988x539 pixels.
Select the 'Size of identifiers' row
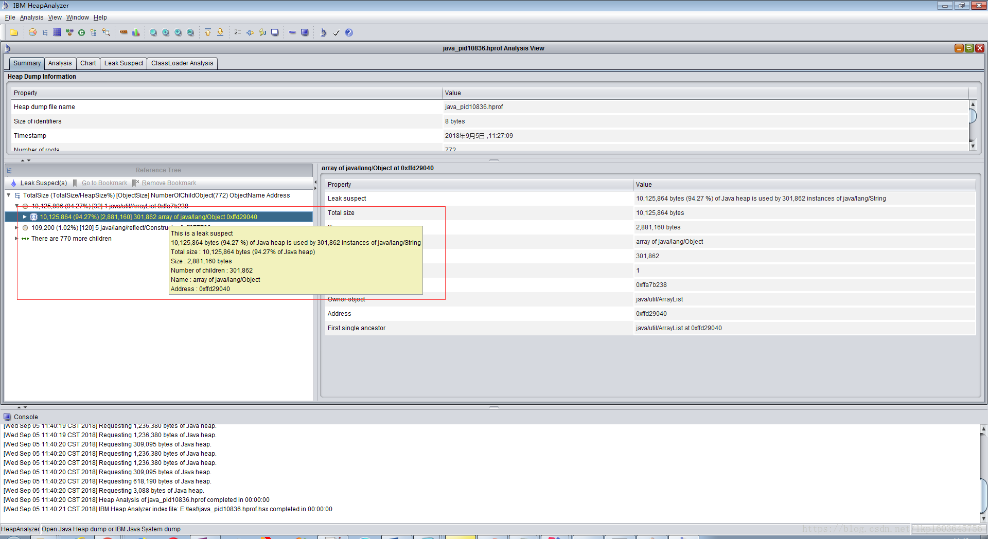[x=490, y=121]
